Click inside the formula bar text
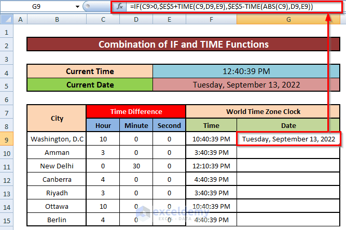Screen dimensions: 346x230 point(222,7)
